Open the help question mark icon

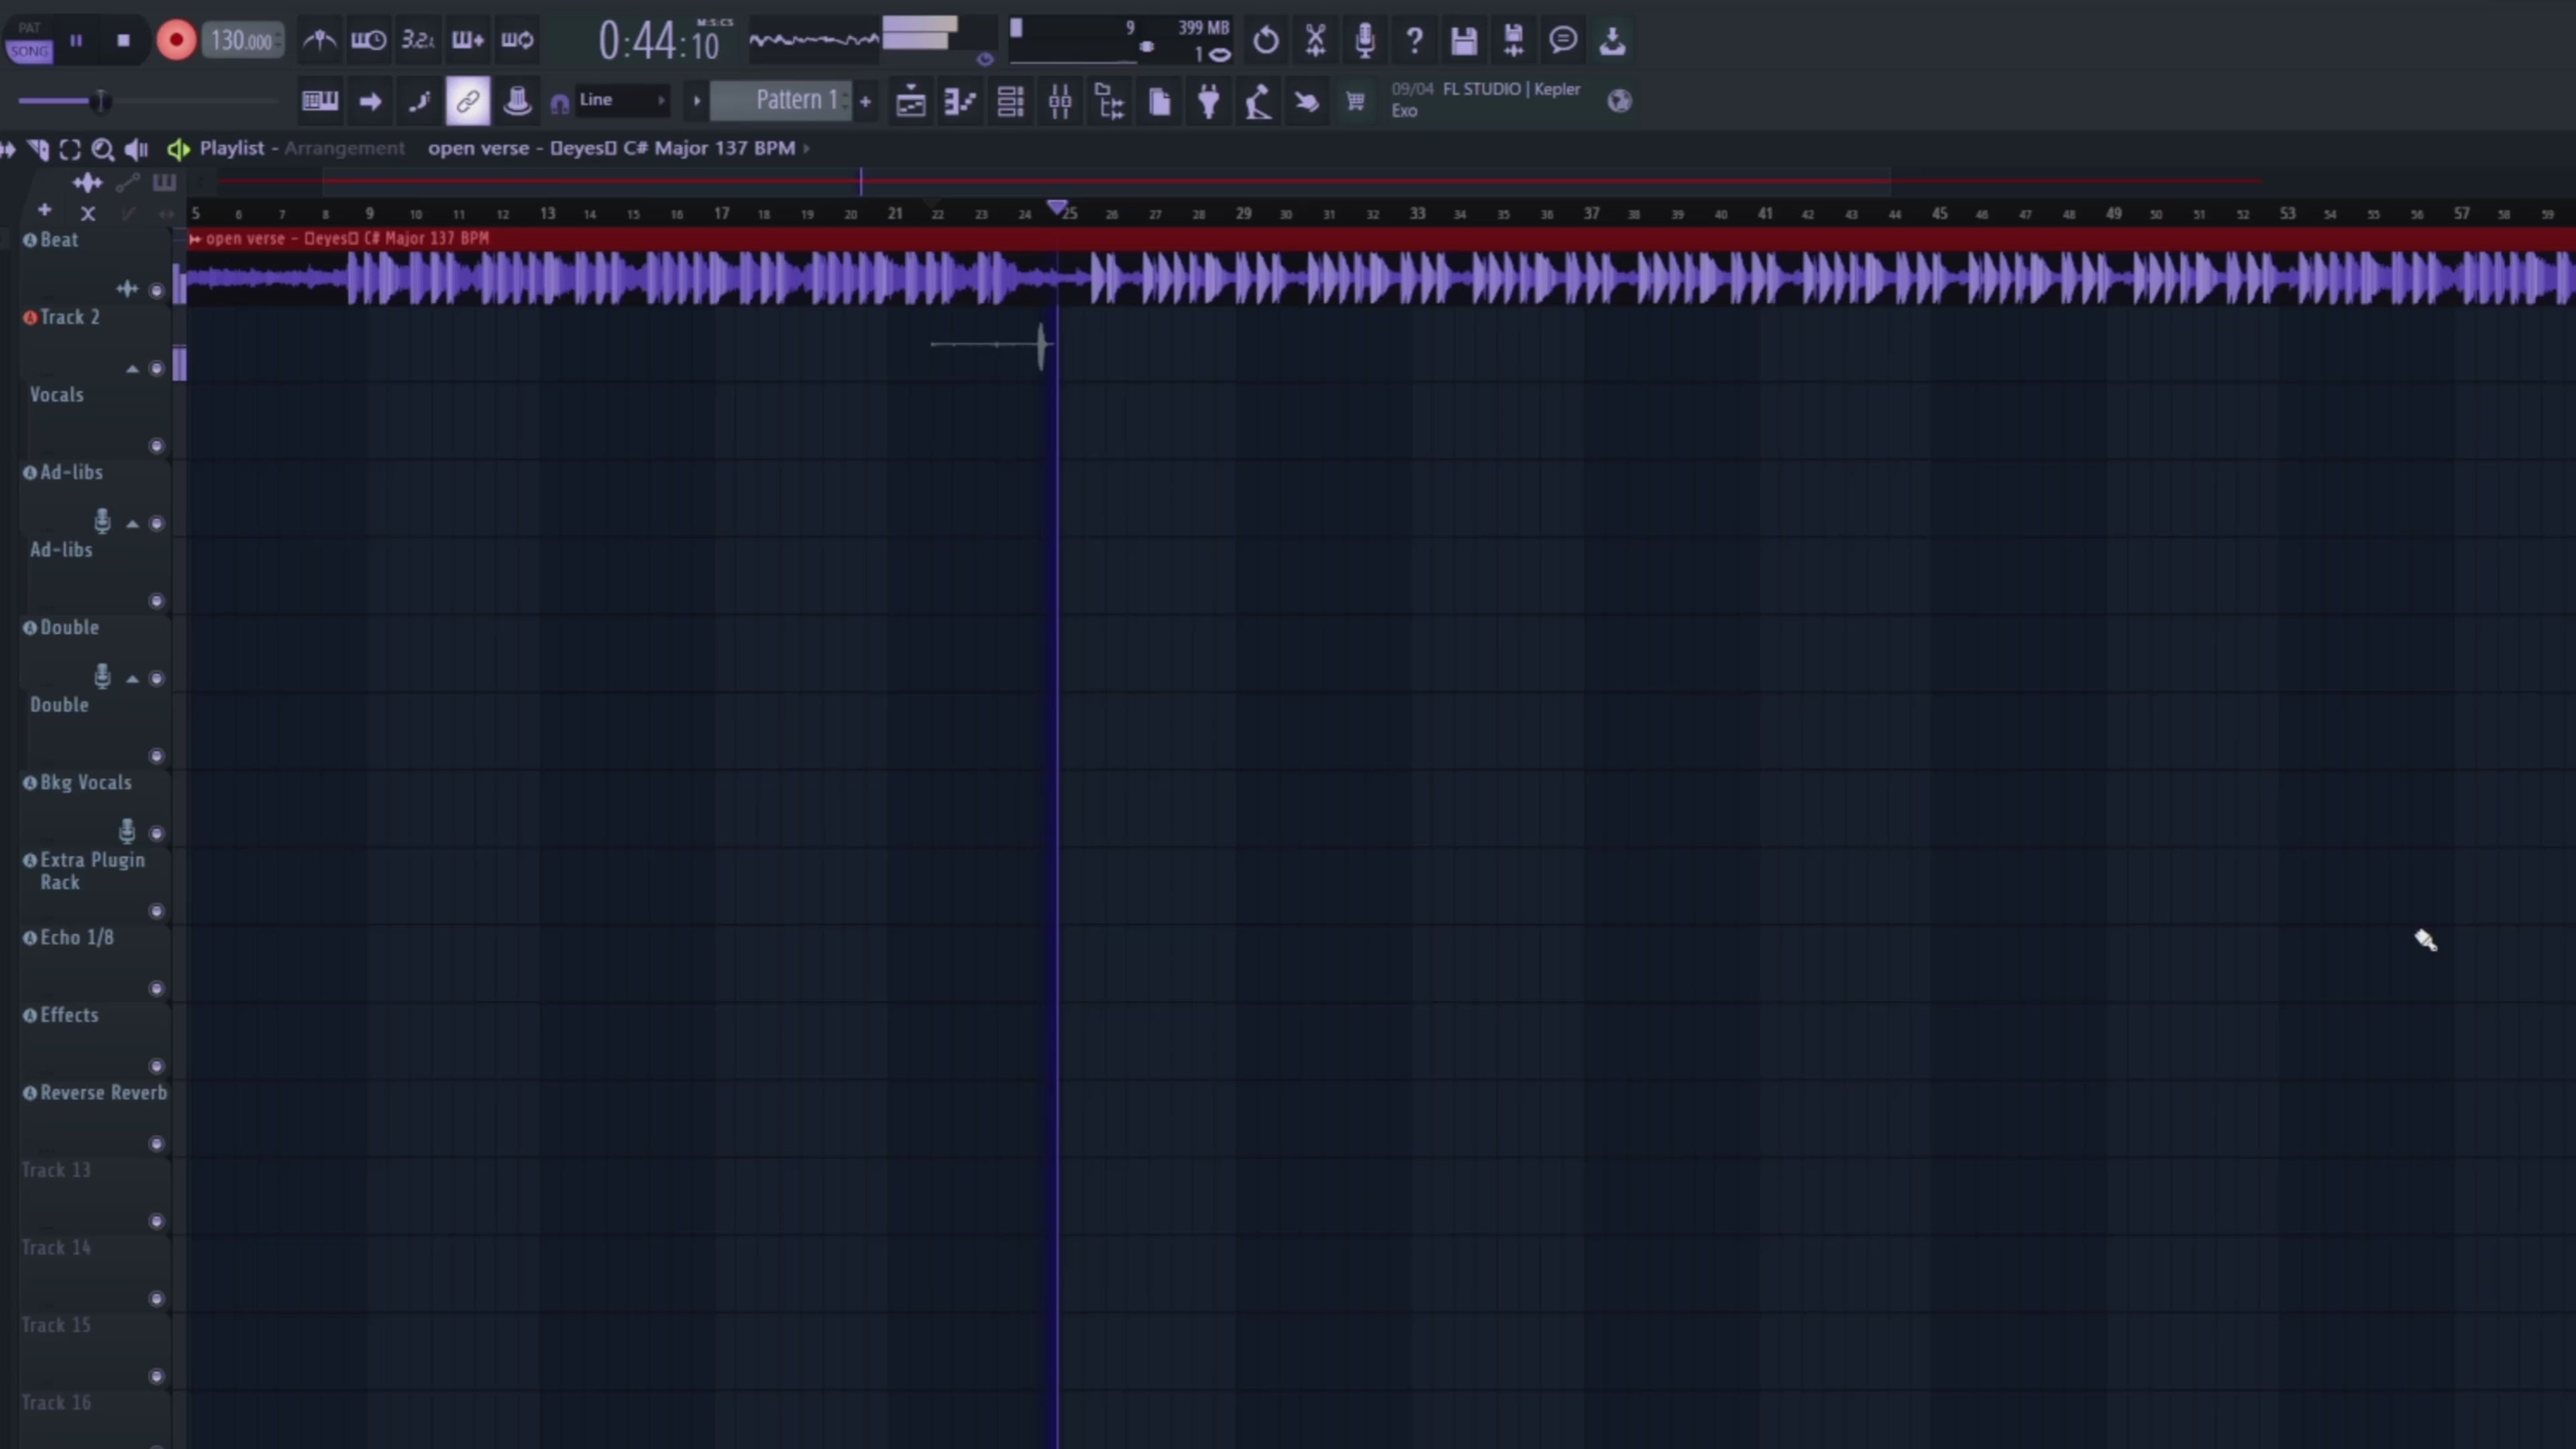click(1414, 40)
